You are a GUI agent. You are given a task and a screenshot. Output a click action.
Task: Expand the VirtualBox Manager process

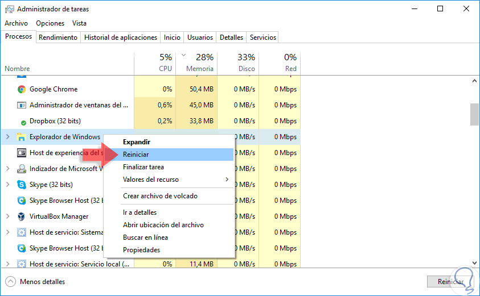[8, 216]
